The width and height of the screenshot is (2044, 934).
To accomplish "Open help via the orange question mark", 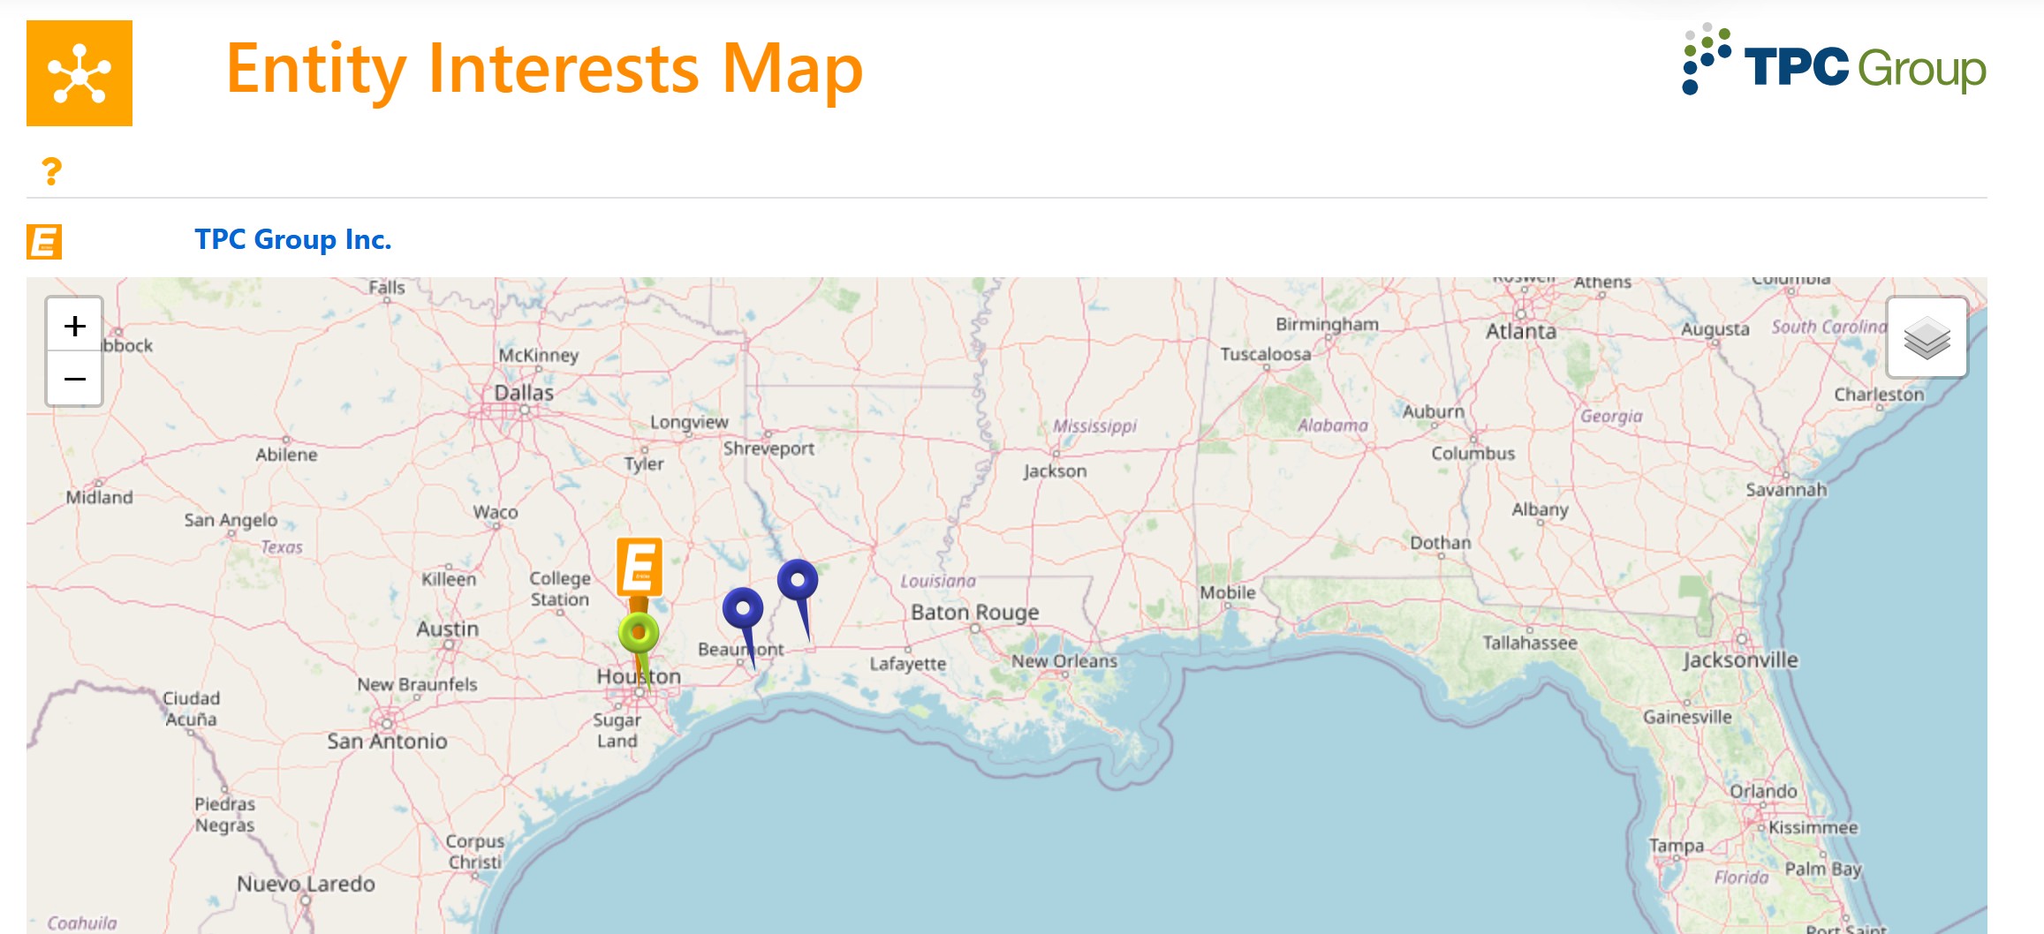I will 52,171.
